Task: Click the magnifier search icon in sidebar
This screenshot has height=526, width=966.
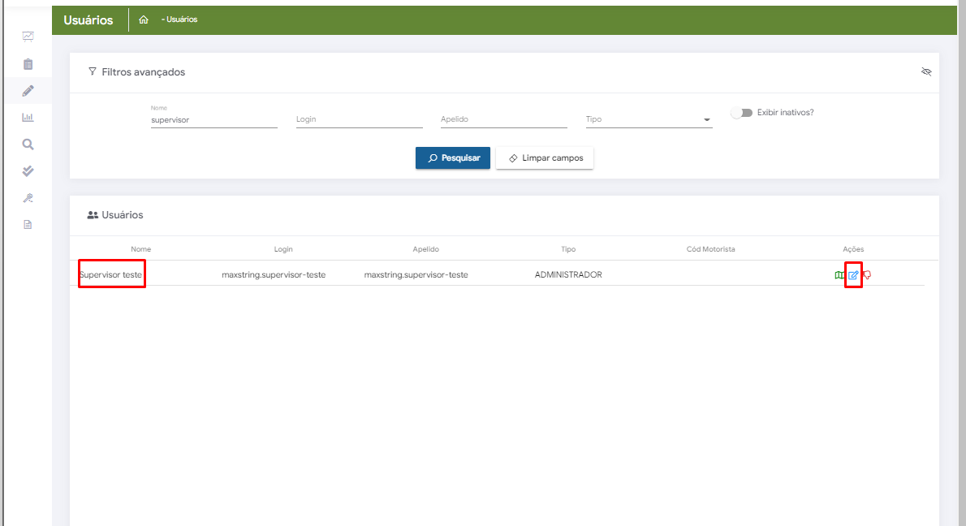Action: pos(28,144)
